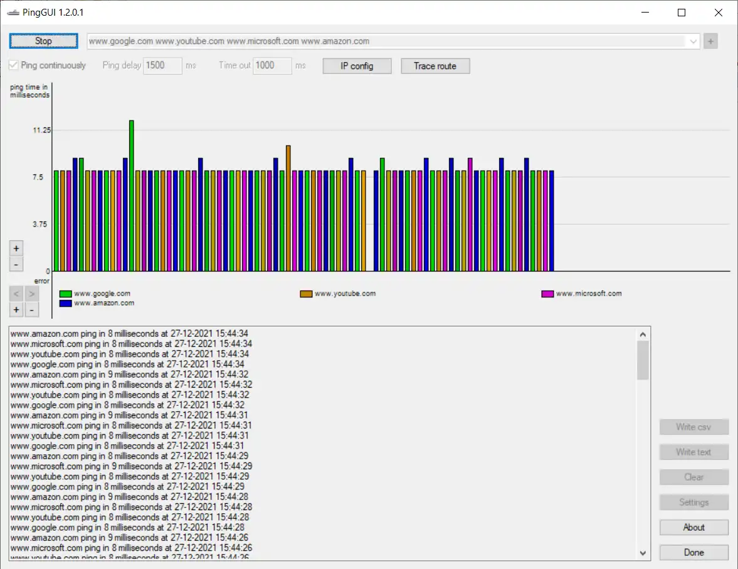
Task: Zoom in vertical axis with plus button
Action: click(16, 248)
